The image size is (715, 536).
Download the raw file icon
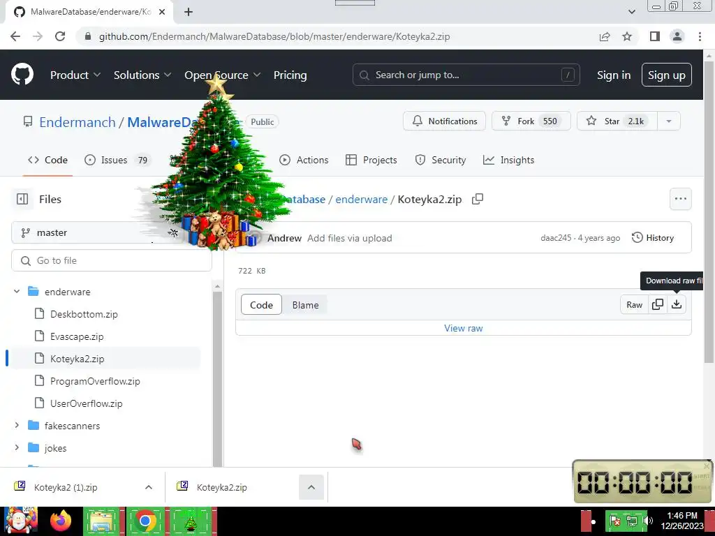click(x=677, y=304)
